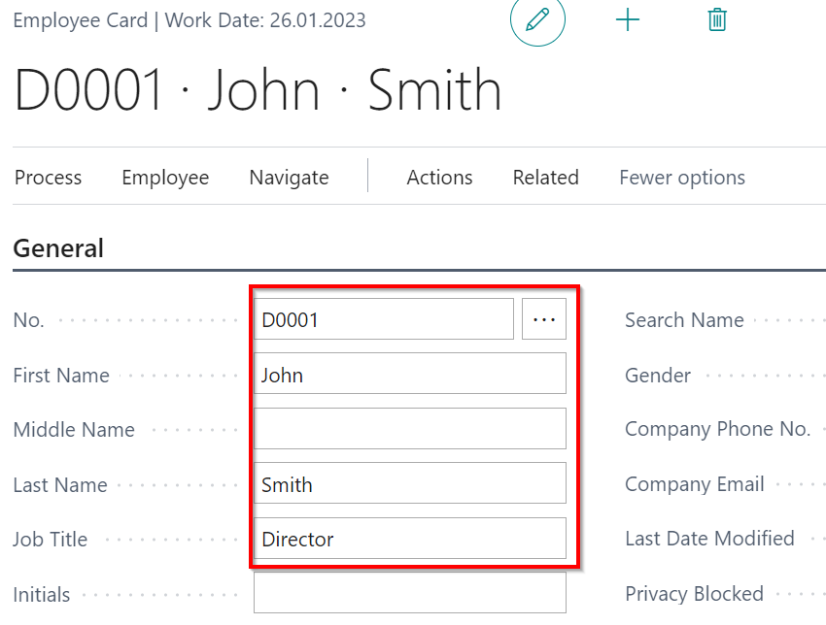Click the Employee Card Work Date caption
This screenshot has height=625, width=826.
click(x=189, y=20)
